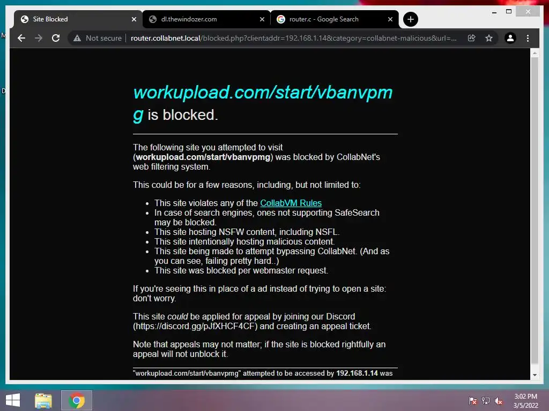Screen dimensions: 549x411
Task: Open File Explorer from taskbar
Action: [x=43, y=400]
